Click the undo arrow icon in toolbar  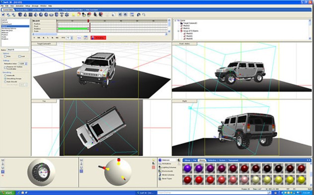pyautogui.click(x=139, y=14)
